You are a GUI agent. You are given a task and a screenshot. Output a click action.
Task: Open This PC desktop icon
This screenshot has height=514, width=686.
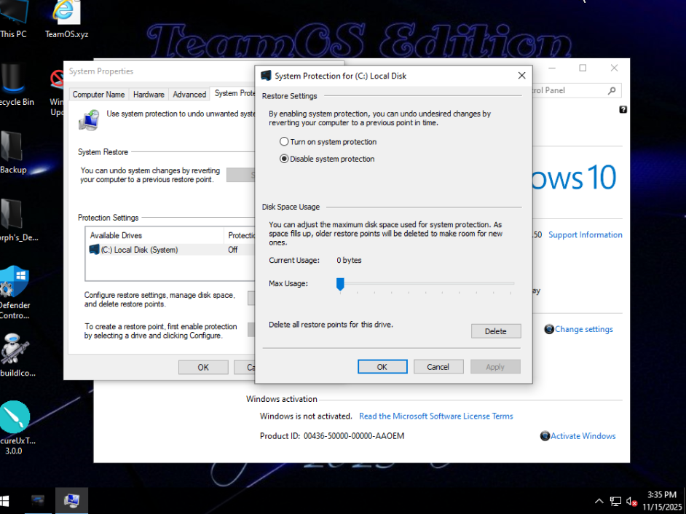(x=14, y=19)
